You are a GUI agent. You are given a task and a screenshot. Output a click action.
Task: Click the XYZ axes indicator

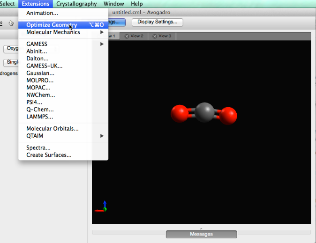coord(101,207)
